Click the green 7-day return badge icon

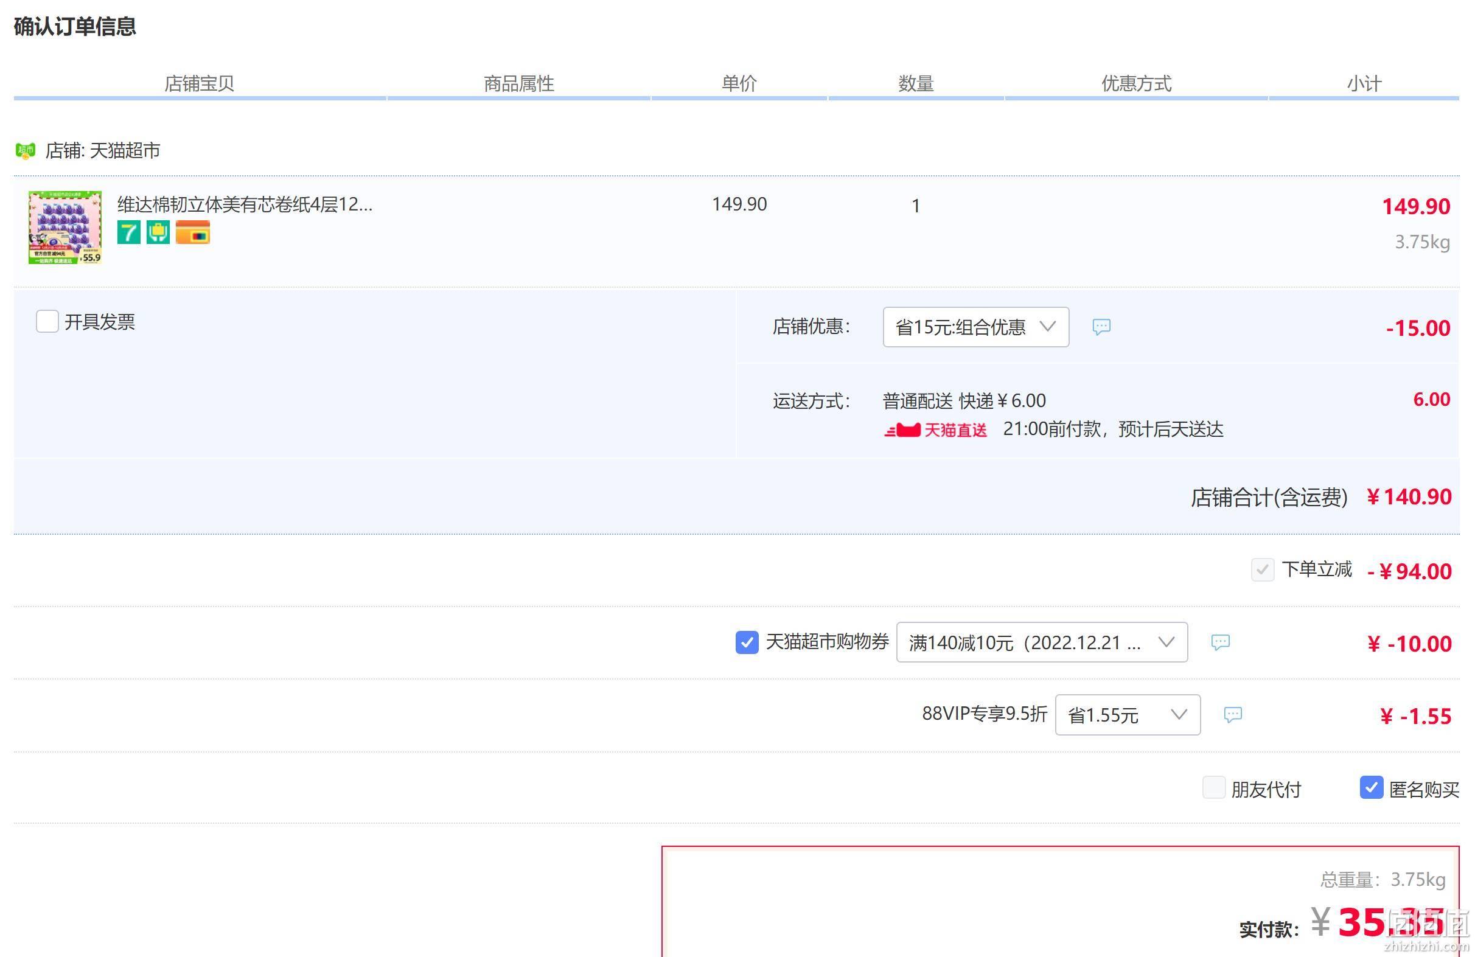click(129, 232)
